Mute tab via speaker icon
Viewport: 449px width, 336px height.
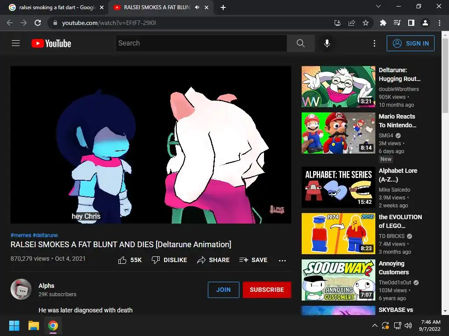point(197,7)
